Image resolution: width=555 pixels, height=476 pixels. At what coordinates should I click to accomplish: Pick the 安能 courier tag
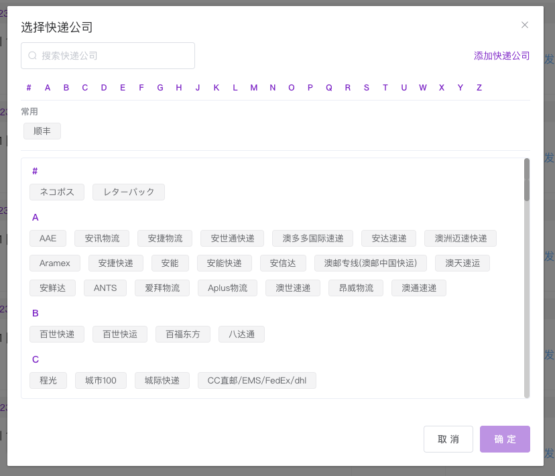click(x=170, y=263)
